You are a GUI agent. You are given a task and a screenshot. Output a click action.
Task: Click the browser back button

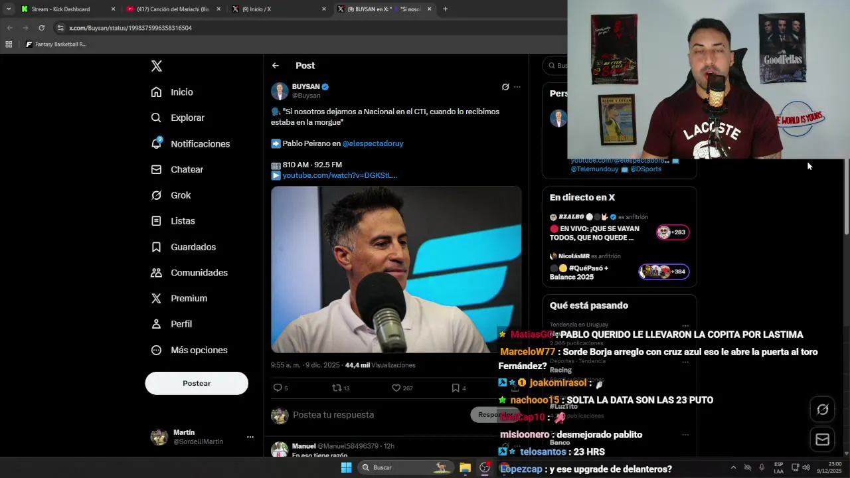pos(9,28)
